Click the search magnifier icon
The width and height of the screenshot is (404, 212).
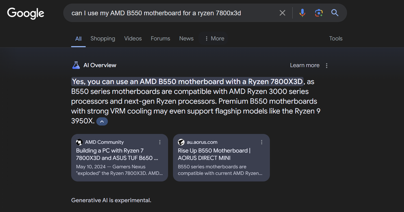pyautogui.click(x=335, y=13)
